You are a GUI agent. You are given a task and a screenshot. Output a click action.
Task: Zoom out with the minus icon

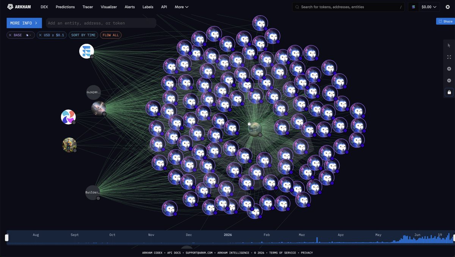click(449, 80)
